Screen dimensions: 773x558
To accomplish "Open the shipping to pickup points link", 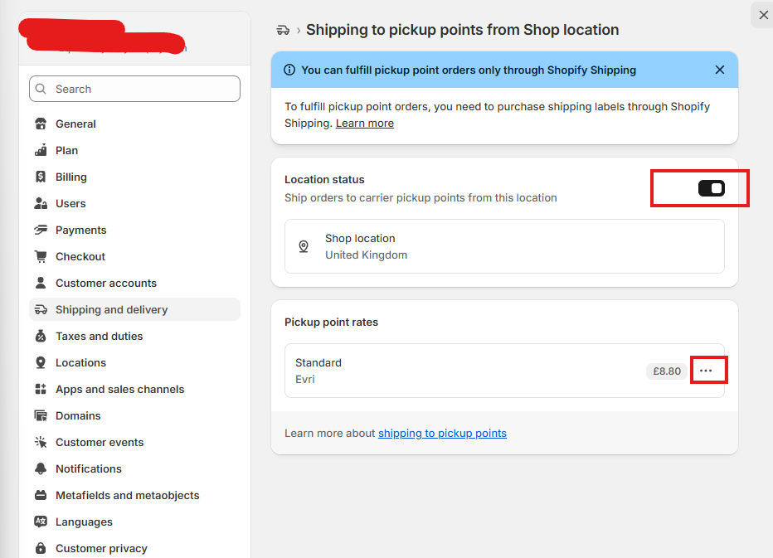I will tap(442, 434).
